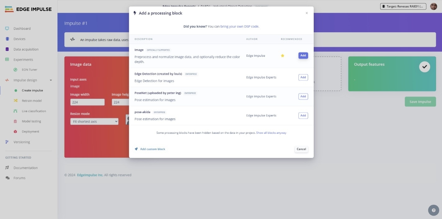Click the pulse icon in impulse info banner

(x=73, y=39)
